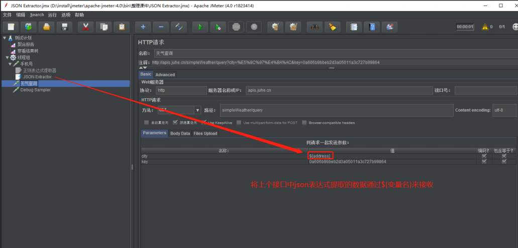Click the 端口号 port input field
This screenshot has width=518, height=248.
[486, 90]
